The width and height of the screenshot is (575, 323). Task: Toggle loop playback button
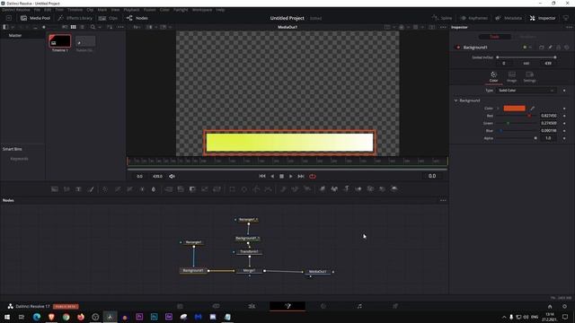[313, 176]
